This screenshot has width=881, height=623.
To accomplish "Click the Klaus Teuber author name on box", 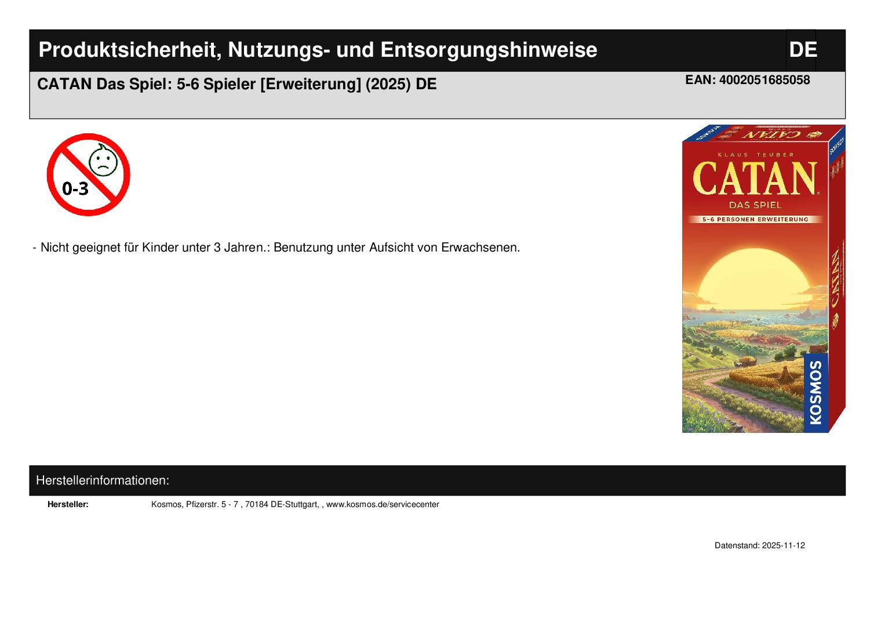I will 755,155.
